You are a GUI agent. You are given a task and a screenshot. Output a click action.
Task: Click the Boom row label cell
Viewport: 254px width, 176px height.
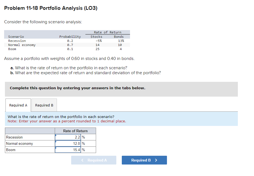pyautogui.click(x=11, y=49)
